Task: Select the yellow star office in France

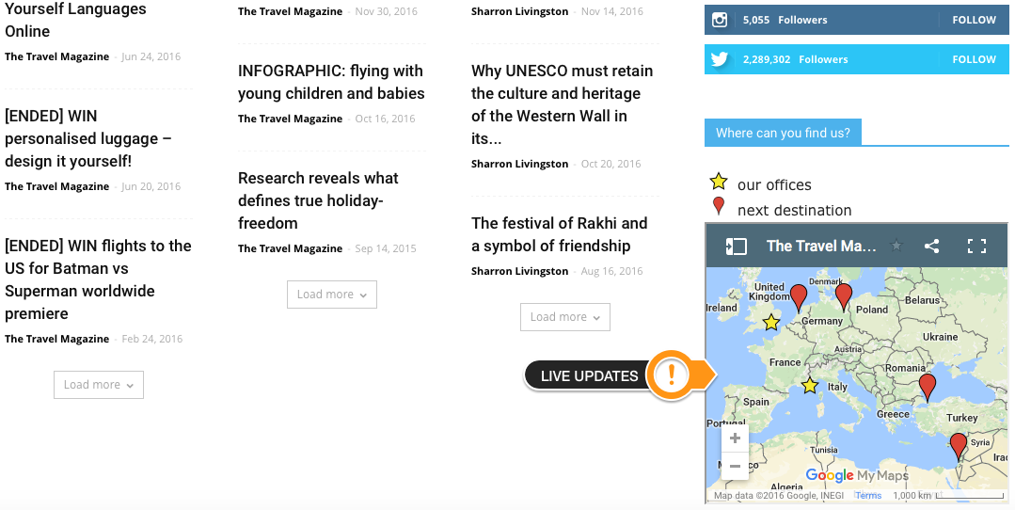Action: (x=771, y=322)
